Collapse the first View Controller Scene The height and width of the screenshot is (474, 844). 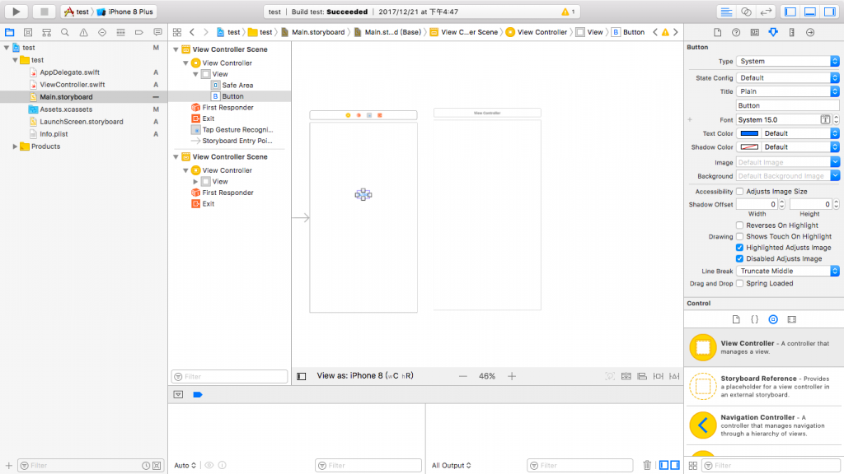tap(176, 49)
